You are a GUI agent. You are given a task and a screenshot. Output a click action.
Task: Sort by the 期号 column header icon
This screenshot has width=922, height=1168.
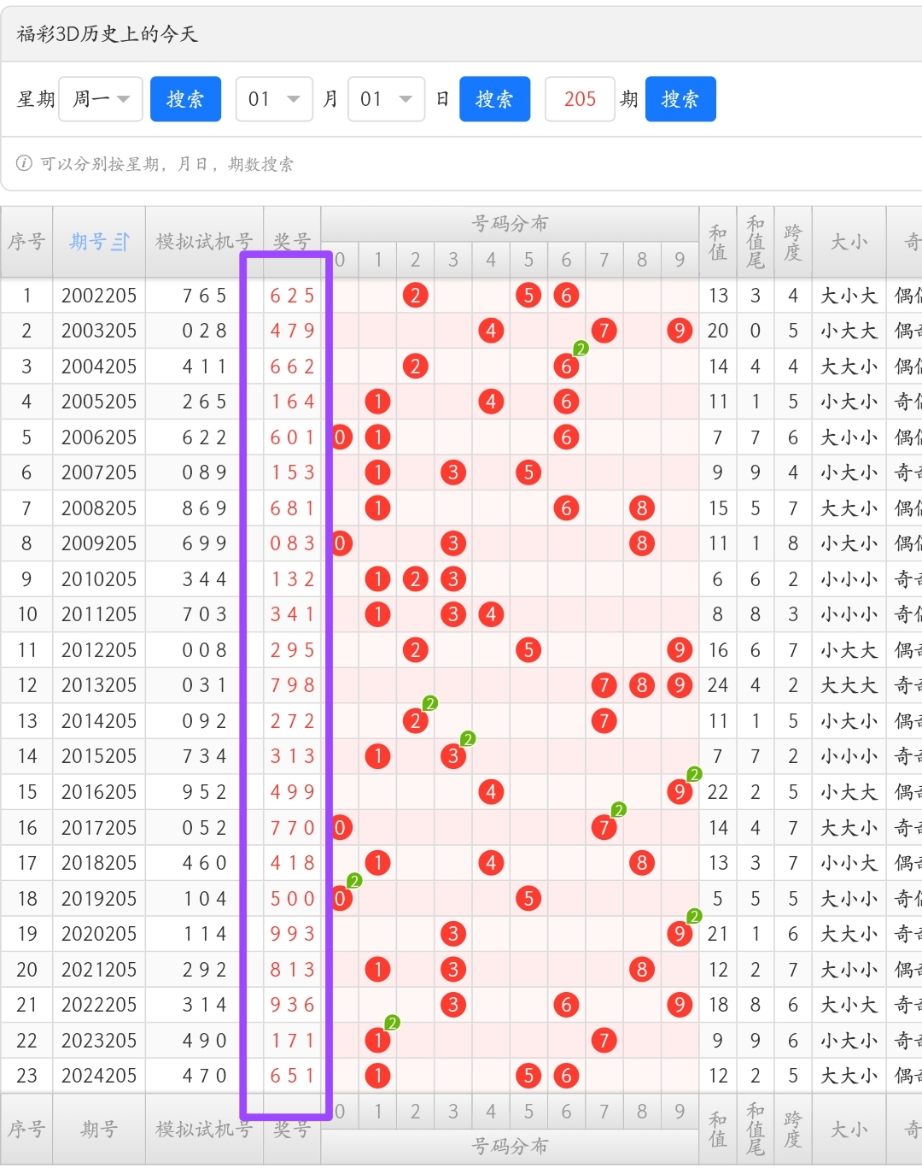tap(120, 242)
